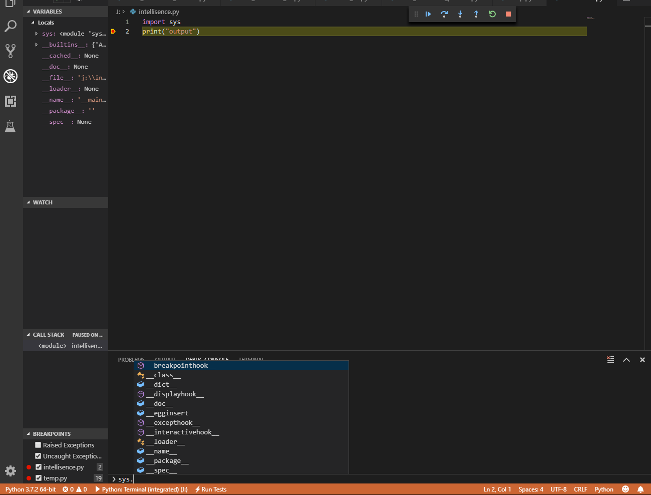
Task: Click the Continue debug toolbar icon
Action: pyautogui.click(x=428, y=14)
